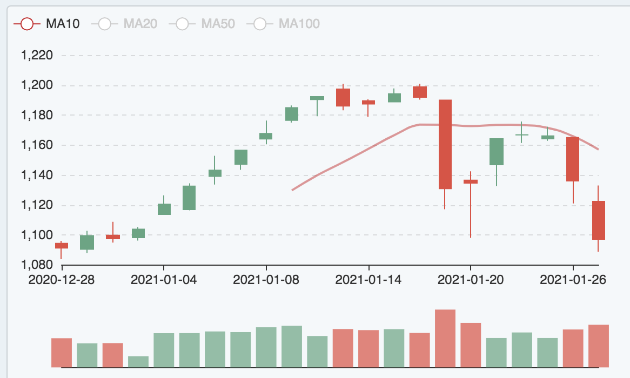Turn on the MA100 legend item

point(283,24)
